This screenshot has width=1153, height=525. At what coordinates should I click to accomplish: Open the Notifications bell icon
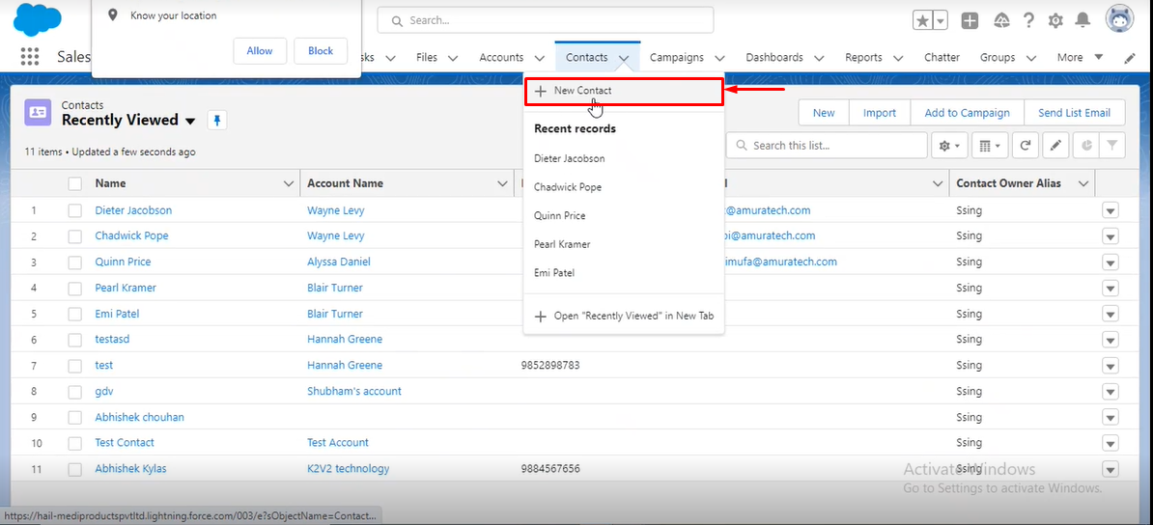point(1083,20)
